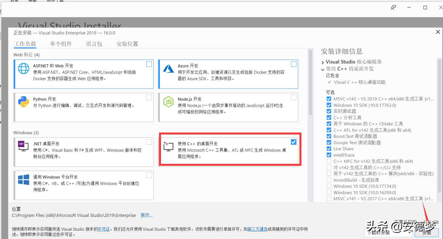Screen dimensions: 443x239
Task: Close the installer dialog with the X
Action: coord(438,32)
